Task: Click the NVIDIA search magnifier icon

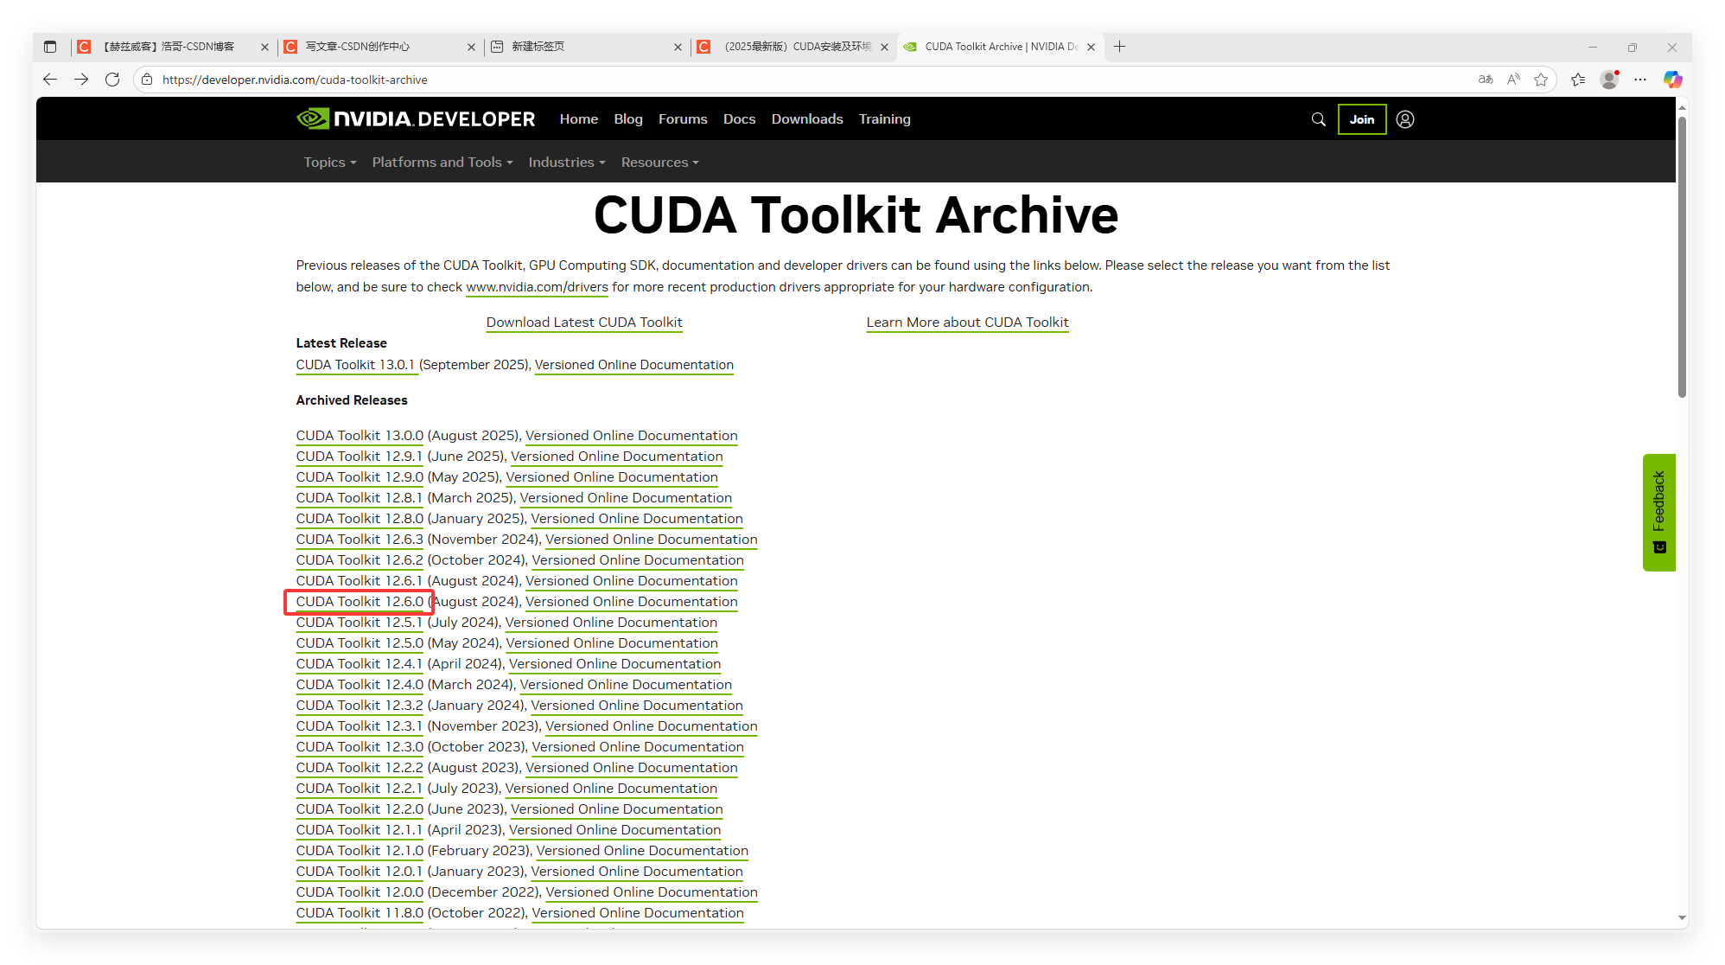Action: click(x=1318, y=119)
